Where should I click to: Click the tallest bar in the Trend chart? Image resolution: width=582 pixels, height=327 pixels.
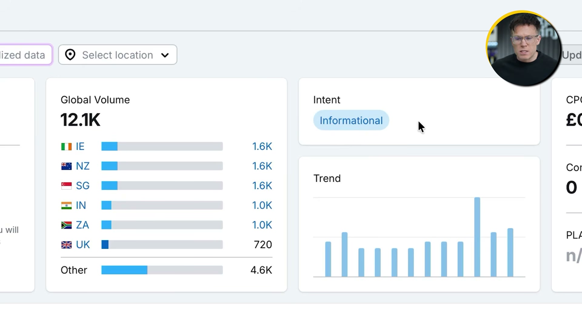(477, 236)
